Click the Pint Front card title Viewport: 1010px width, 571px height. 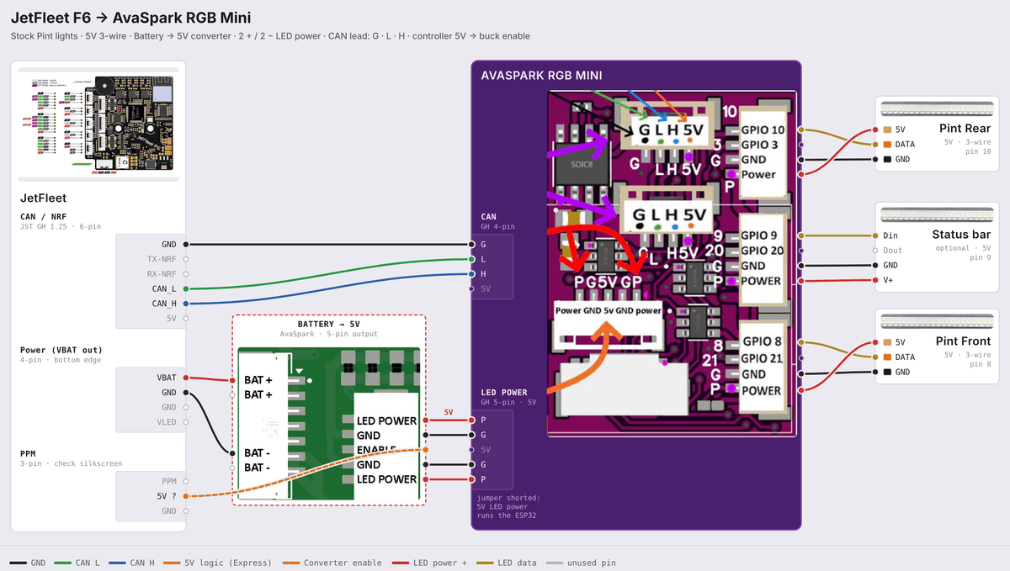point(963,341)
